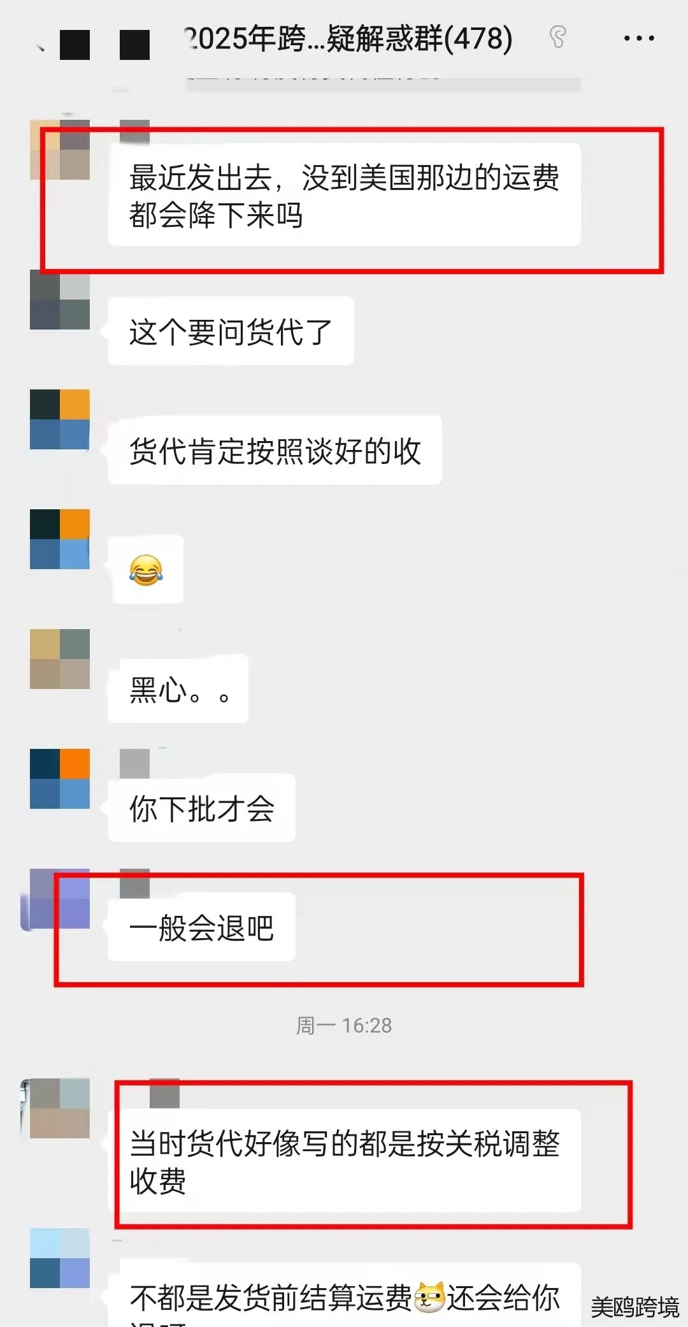Image resolution: width=688 pixels, height=1327 pixels.
Task: Tap the second black square in the header
Action: (x=135, y=45)
